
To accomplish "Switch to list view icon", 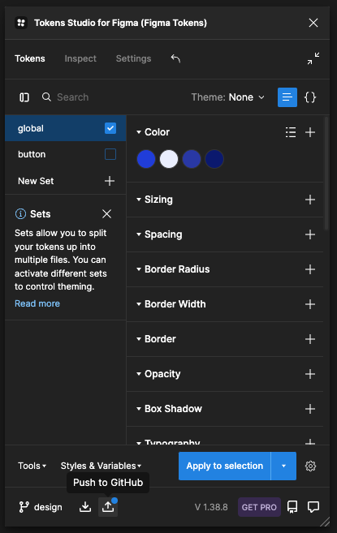I will (287, 97).
